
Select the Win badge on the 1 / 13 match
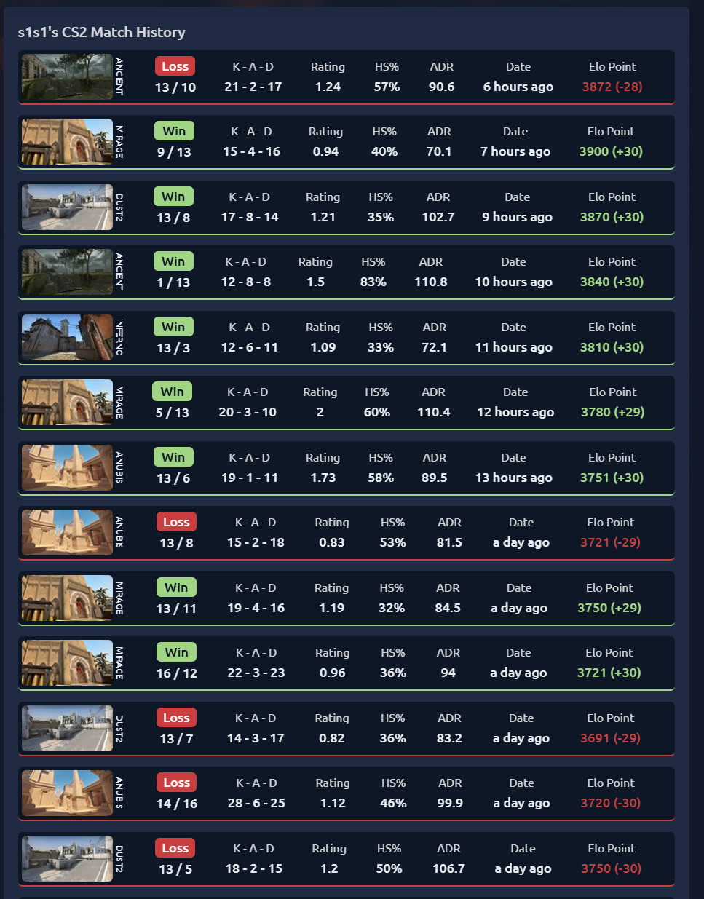(x=173, y=261)
